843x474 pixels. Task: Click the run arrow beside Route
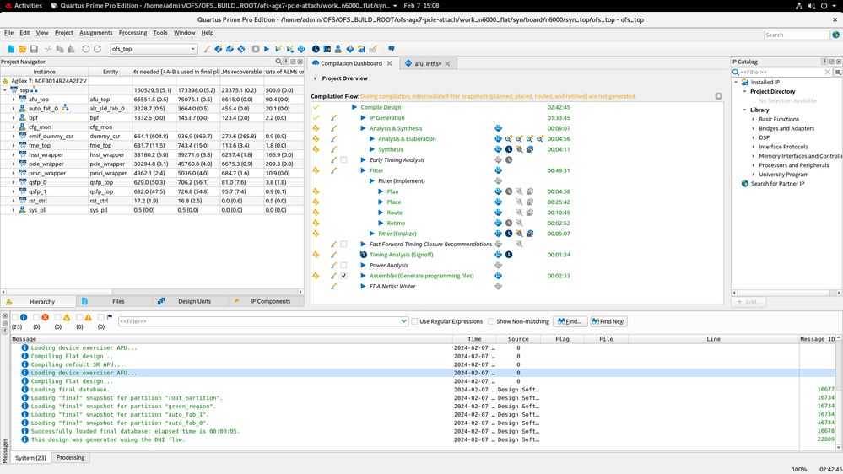tap(381, 213)
